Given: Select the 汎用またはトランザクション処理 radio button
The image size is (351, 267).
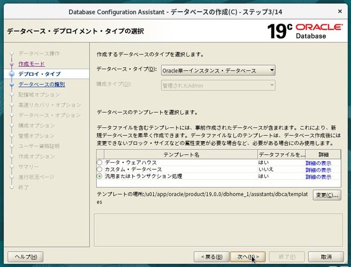Looking at the screenshot, I should (x=99, y=176).
